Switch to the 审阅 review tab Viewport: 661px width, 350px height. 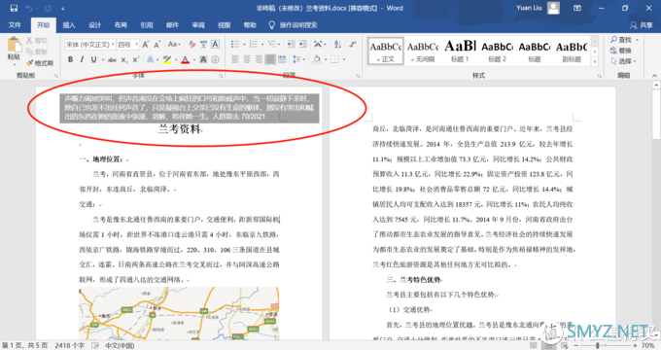point(198,25)
